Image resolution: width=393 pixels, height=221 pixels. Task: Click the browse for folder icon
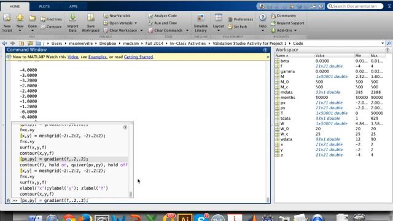(30, 44)
